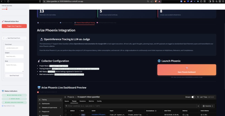The width and height of the screenshot is (225, 116).
Task: Go back with the browser back arrow
Action: tap(2, 1)
